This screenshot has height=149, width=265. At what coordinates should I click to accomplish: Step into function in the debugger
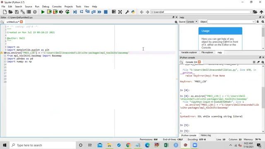coord(87,12)
